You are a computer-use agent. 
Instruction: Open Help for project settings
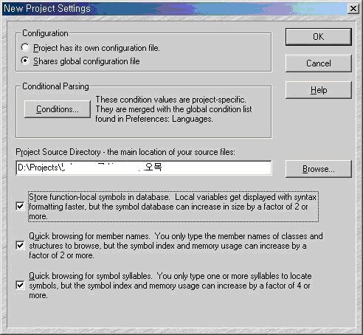(x=319, y=90)
